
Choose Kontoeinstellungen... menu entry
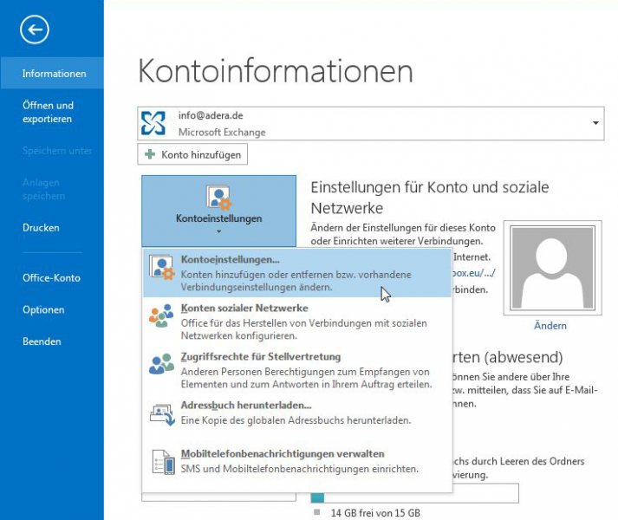[x=296, y=273]
